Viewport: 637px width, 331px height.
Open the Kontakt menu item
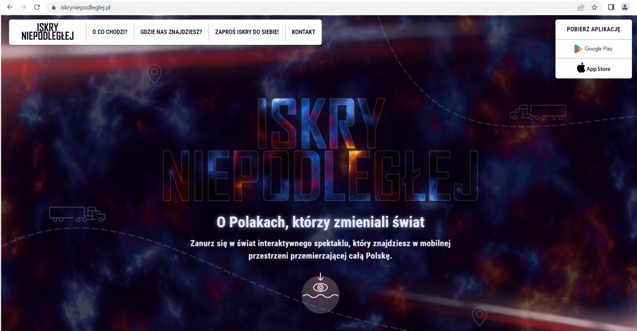point(304,32)
